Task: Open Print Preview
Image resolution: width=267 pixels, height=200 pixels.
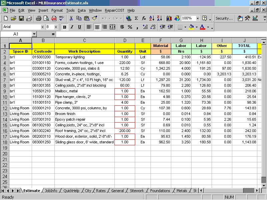Action: (47, 18)
